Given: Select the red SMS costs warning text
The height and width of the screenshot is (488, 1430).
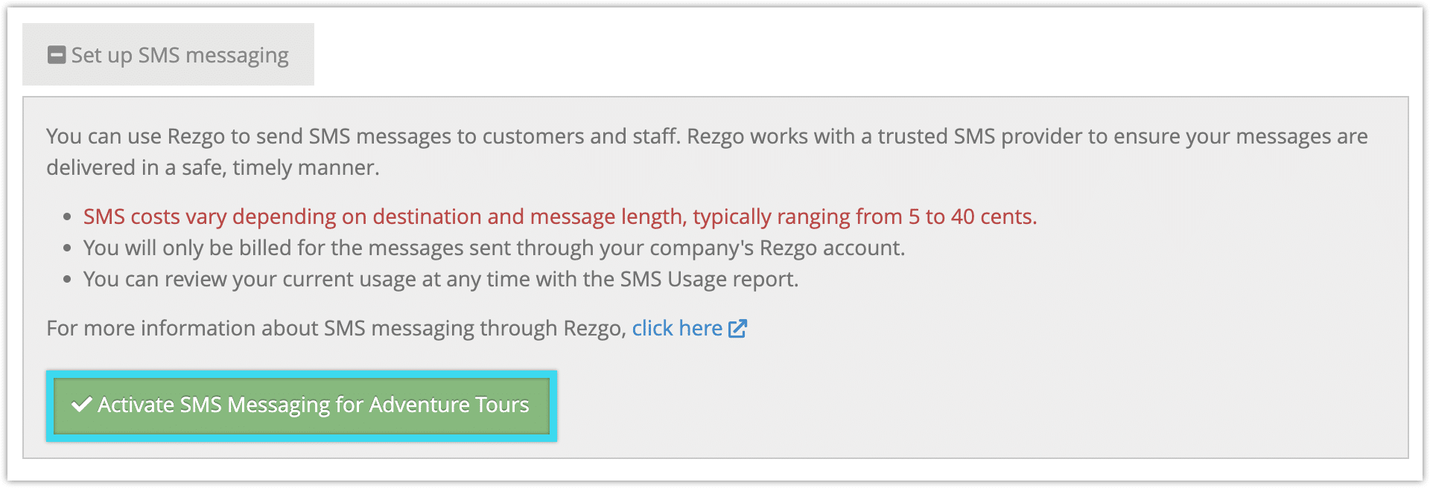Looking at the screenshot, I should click(x=560, y=216).
